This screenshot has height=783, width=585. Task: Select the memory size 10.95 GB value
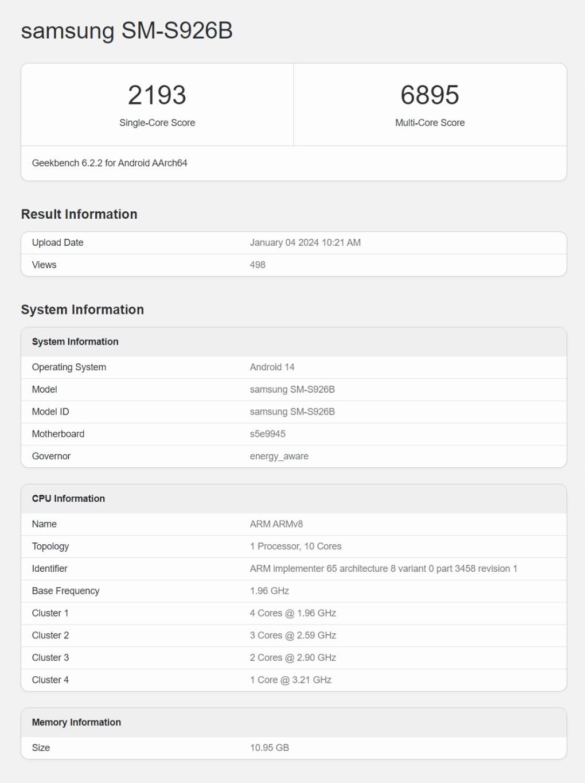tap(270, 748)
